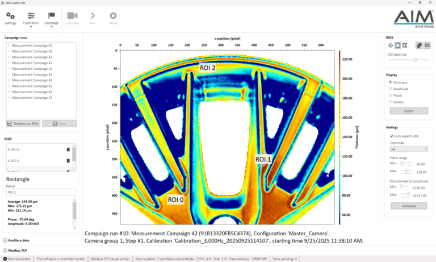Open the Calibration dropdown menu

(x=31, y=18)
